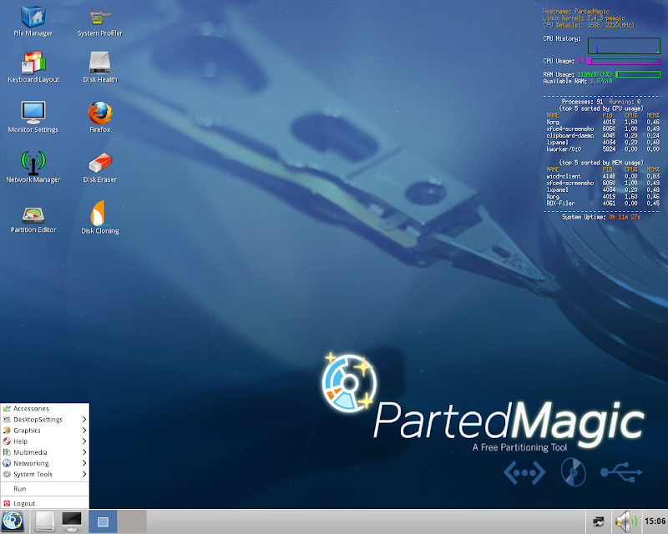Open the Network Manager desktop icon
668x534 pixels.
click(x=33, y=167)
